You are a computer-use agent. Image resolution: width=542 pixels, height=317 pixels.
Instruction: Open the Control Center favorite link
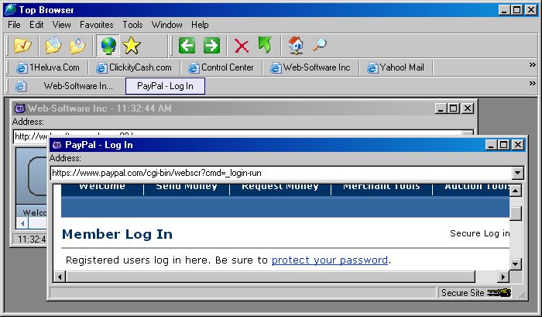pos(221,67)
